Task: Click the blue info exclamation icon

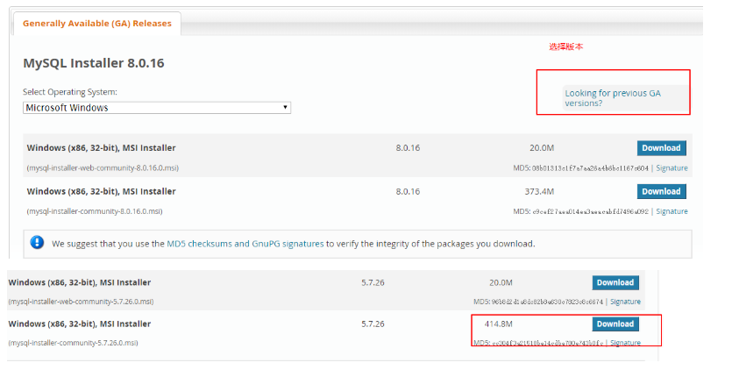Action: click(37, 243)
